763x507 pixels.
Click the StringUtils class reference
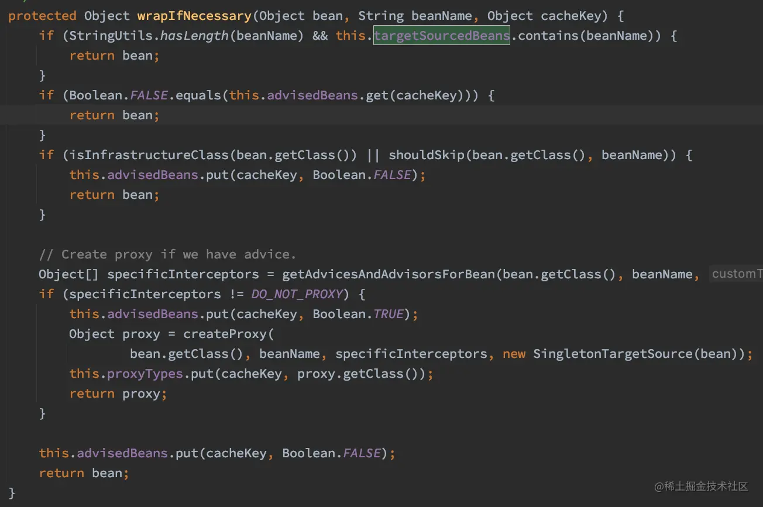coord(112,36)
